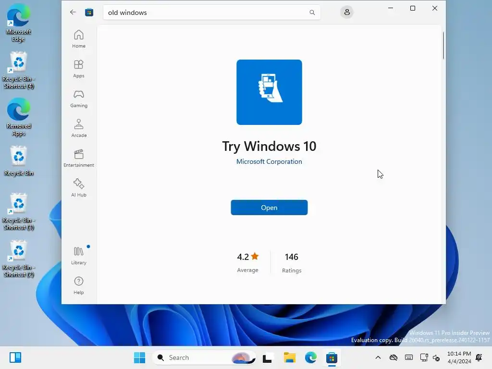Select Microsoft Edge desktop shortcut

[x=19, y=24]
